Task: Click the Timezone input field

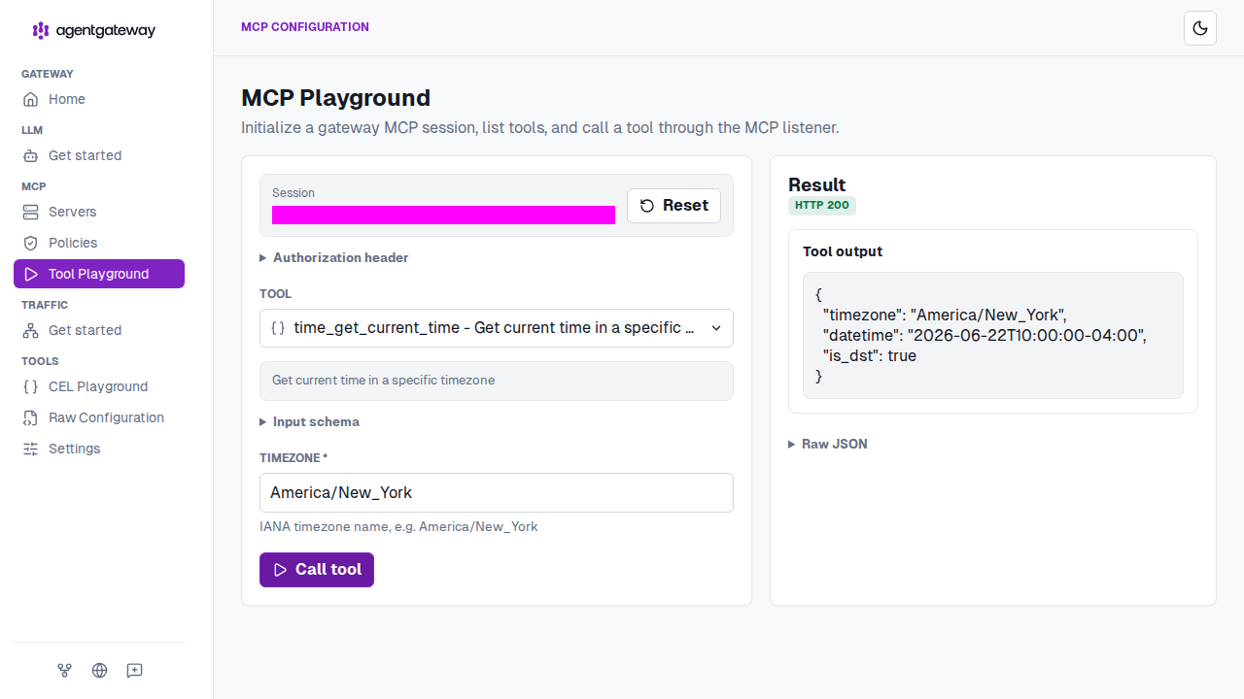Action: point(497,492)
